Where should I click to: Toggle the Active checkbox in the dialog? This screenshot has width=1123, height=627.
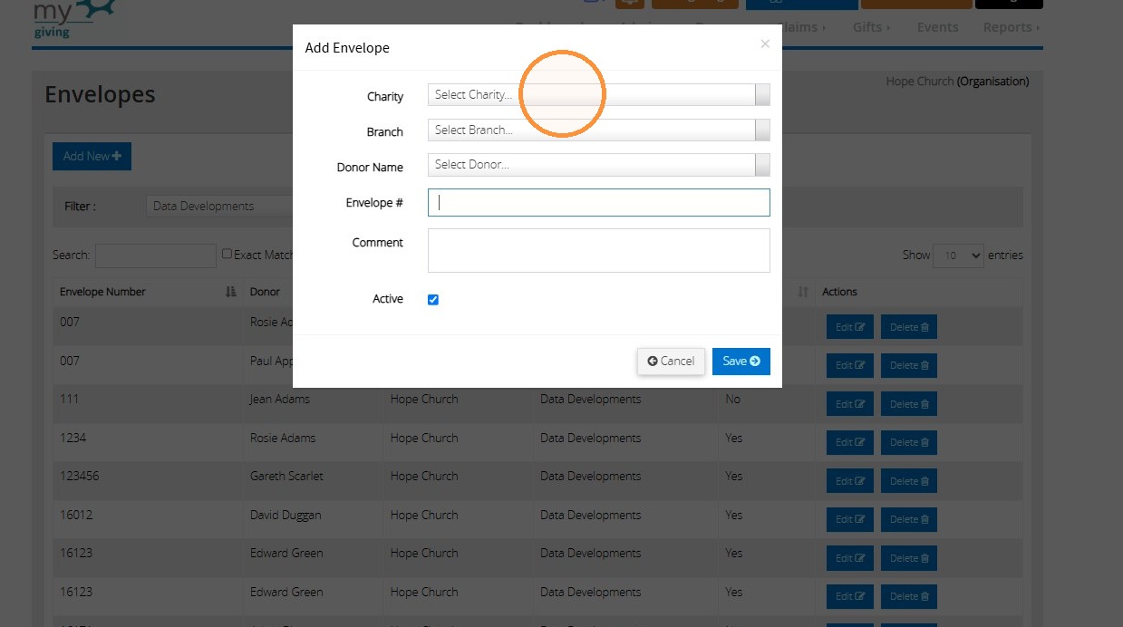(433, 299)
